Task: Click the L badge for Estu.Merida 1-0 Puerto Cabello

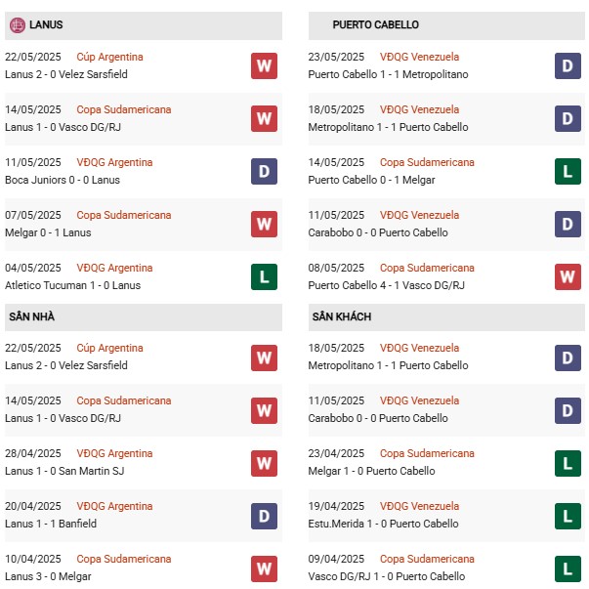Action: (x=568, y=515)
